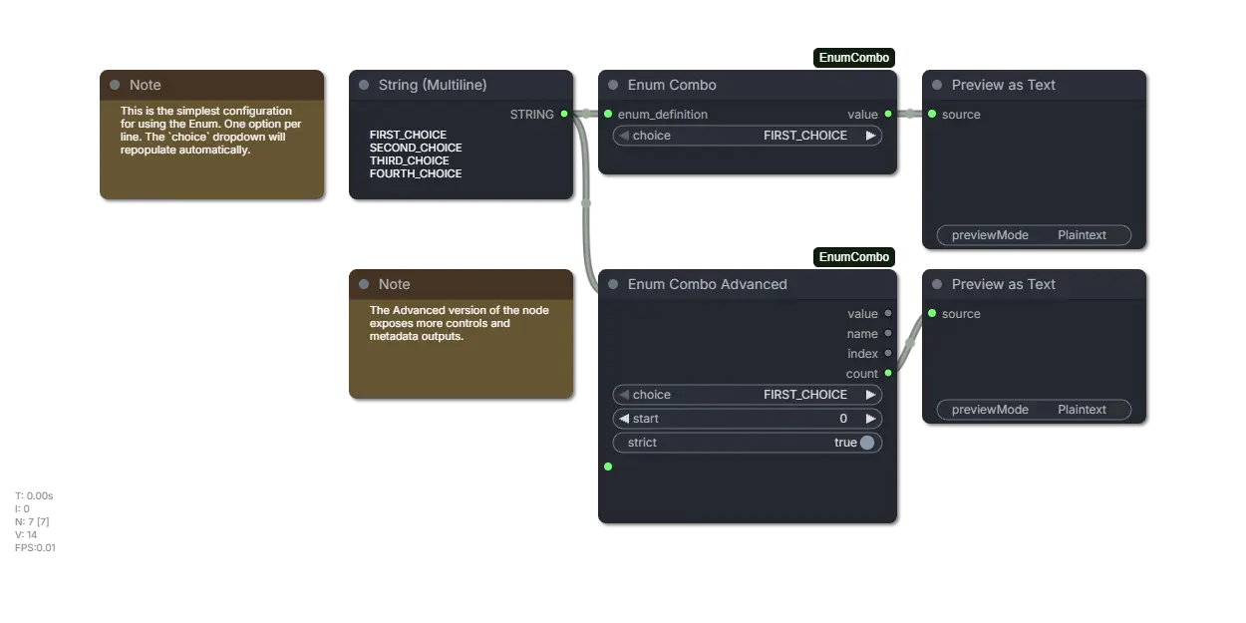Image resolution: width=1246 pixels, height=623 pixels.
Task: Click the STRING output slot on String (Multiline)
Action: (x=564, y=115)
